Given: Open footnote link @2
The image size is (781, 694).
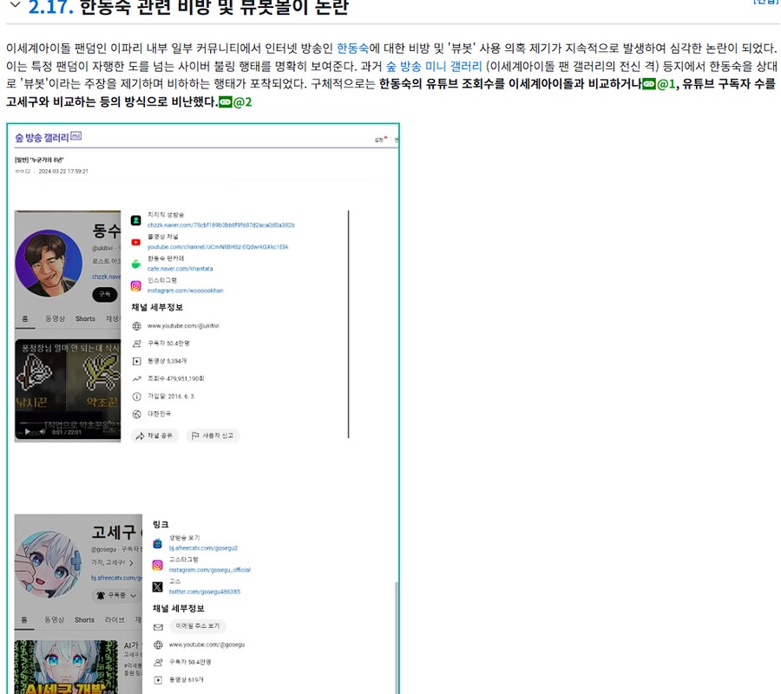Looking at the screenshot, I should pos(235,102).
